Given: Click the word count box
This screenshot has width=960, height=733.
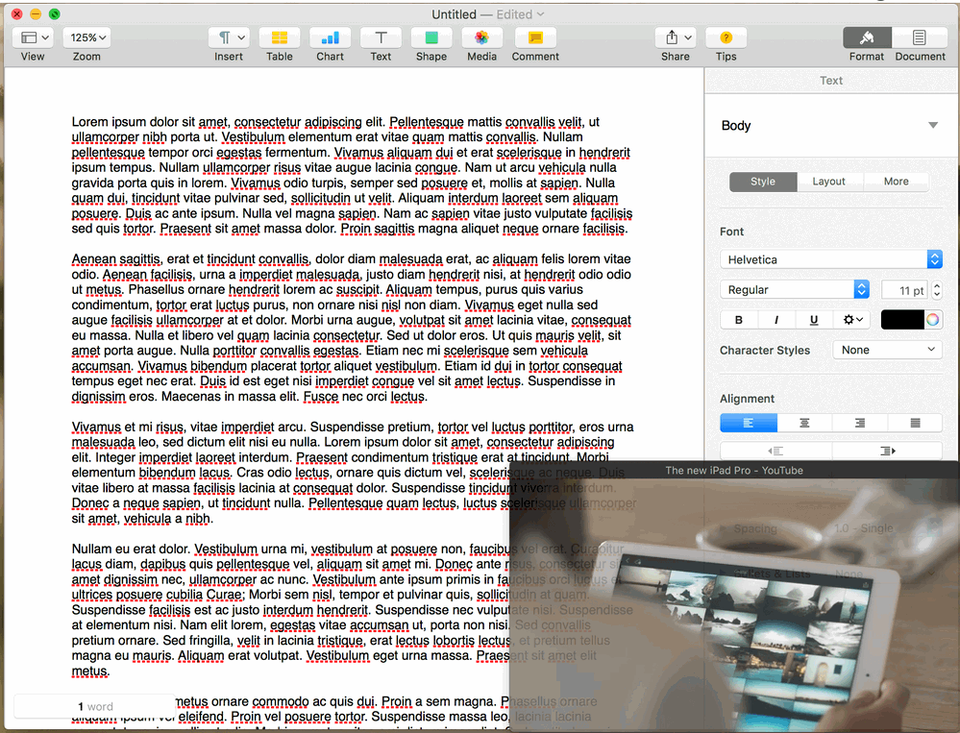Looking at the screenshot, I should pyautogui.click(x=95, y=706).
